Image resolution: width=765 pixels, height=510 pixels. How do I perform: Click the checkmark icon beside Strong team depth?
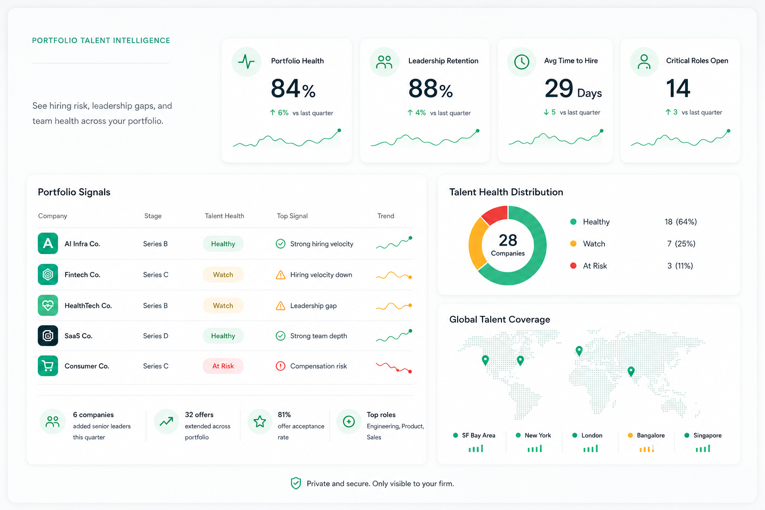click(x=280, y=336)
